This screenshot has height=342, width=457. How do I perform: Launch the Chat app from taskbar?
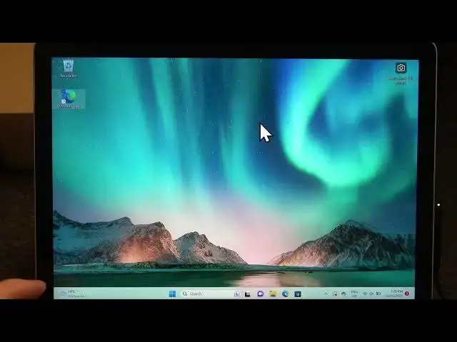click(x=260, y=294)
